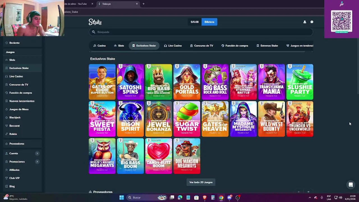The image size is (359, 202).
Task: Click the Ruleta icon in sidebar
Action: (6, 134)
